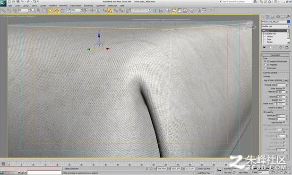
Task: Click the texmap Map button
Action: (275, 80)
